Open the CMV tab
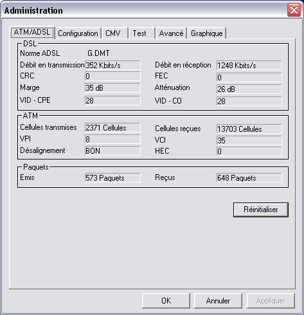The image size is (304, 315). pos(114,33)
